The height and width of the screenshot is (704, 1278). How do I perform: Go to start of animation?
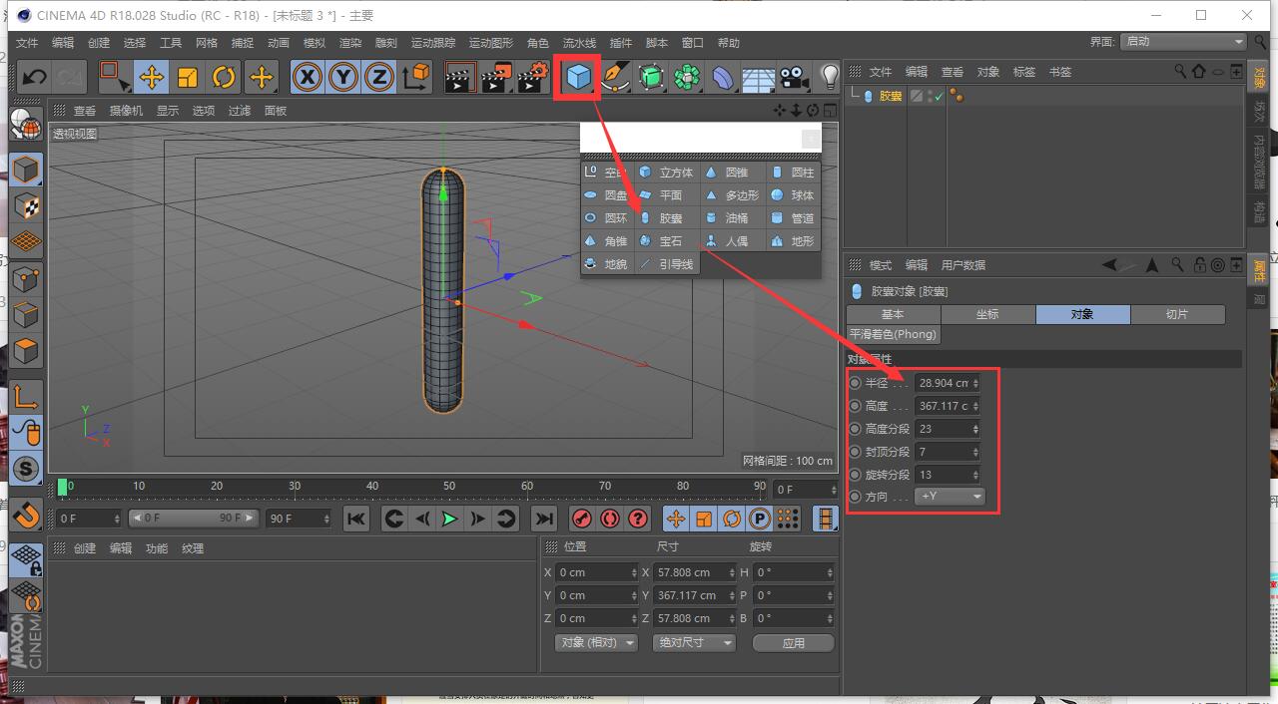tap(356, 519)
